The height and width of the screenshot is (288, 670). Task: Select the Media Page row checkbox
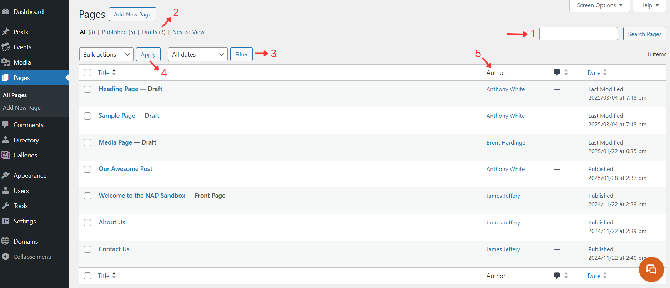87,142
